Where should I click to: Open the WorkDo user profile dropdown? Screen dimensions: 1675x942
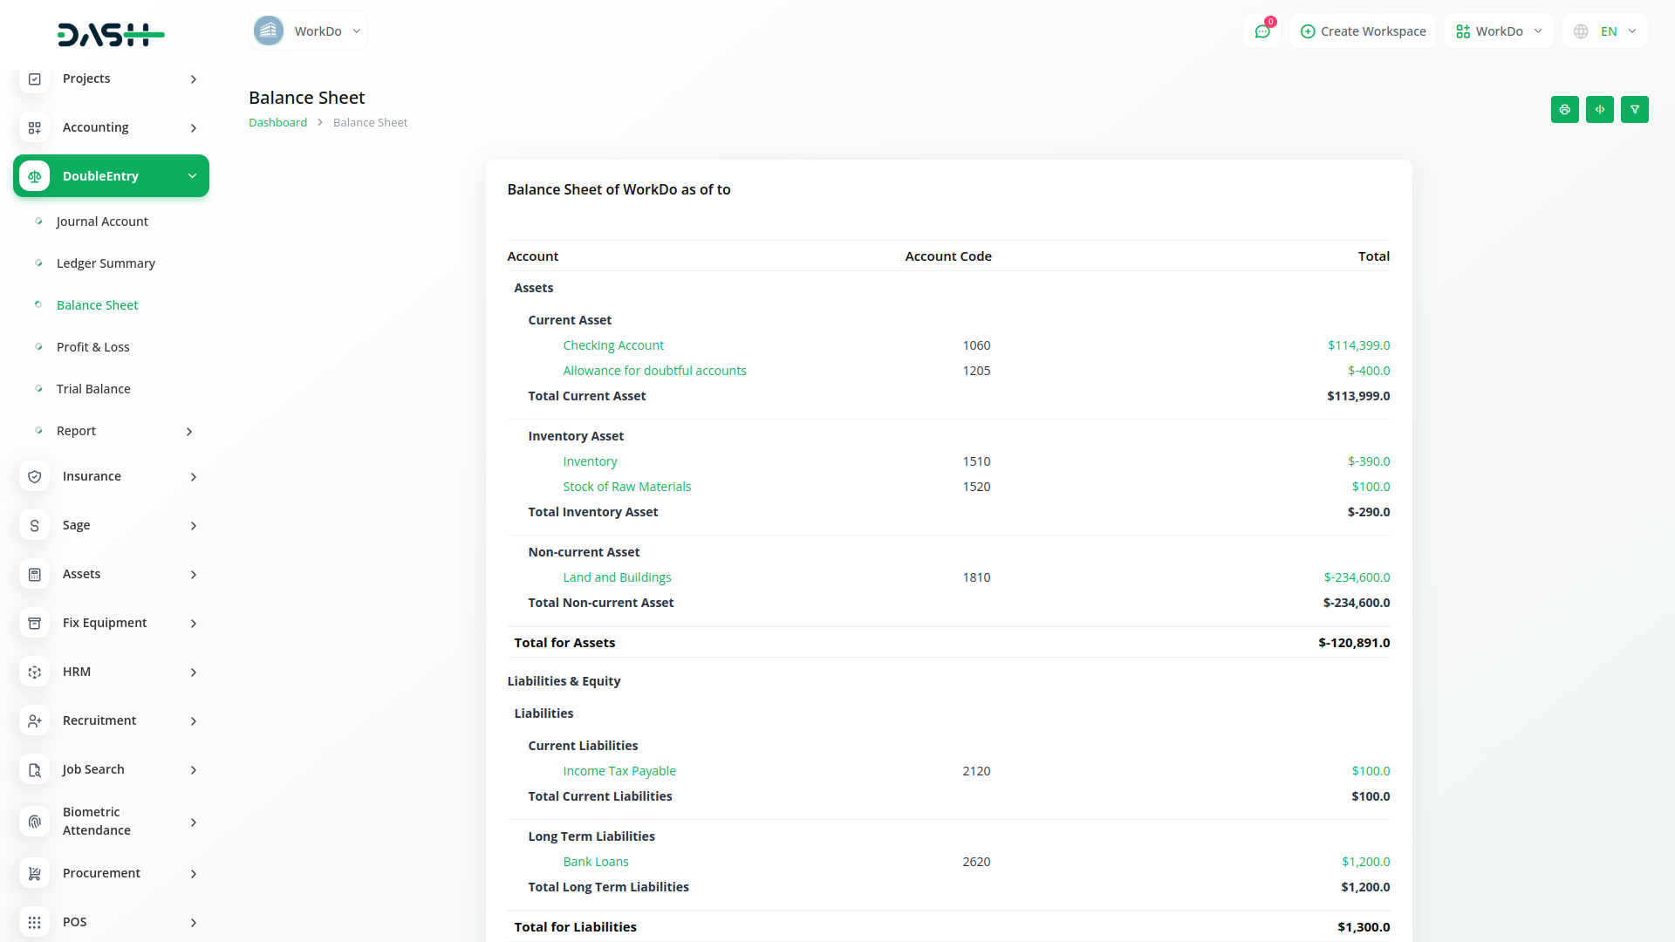1498,31
